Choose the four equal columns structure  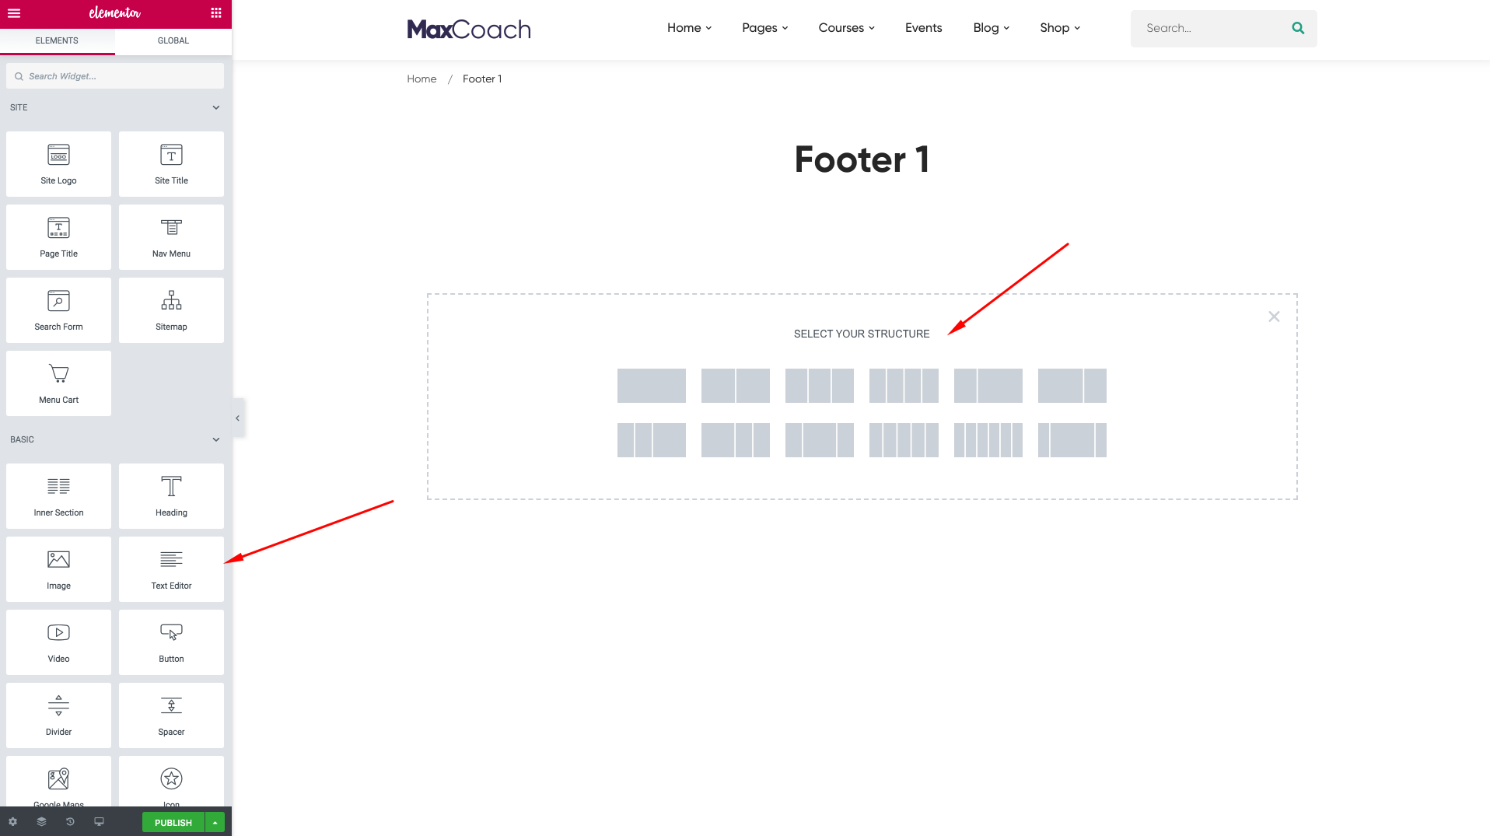click(x=904, y=386)
